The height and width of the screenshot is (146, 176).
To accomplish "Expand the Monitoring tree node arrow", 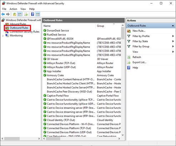I will pyautogui.click(x=3, y=36).
